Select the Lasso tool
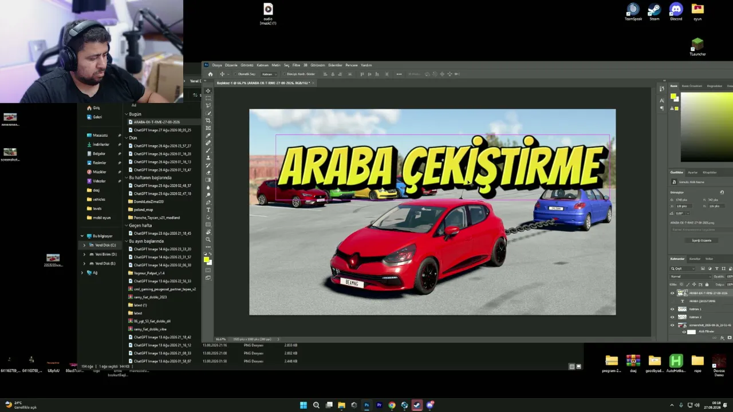The width and height of the screenshot is (733, 412). (208, 106)
